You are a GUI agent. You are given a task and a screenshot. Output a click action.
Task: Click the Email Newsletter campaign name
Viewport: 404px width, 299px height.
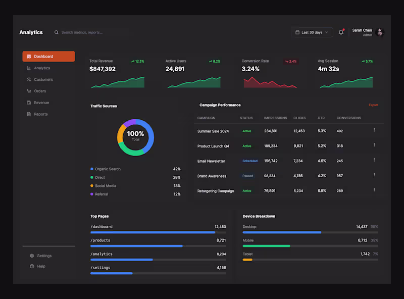point(211,161)
